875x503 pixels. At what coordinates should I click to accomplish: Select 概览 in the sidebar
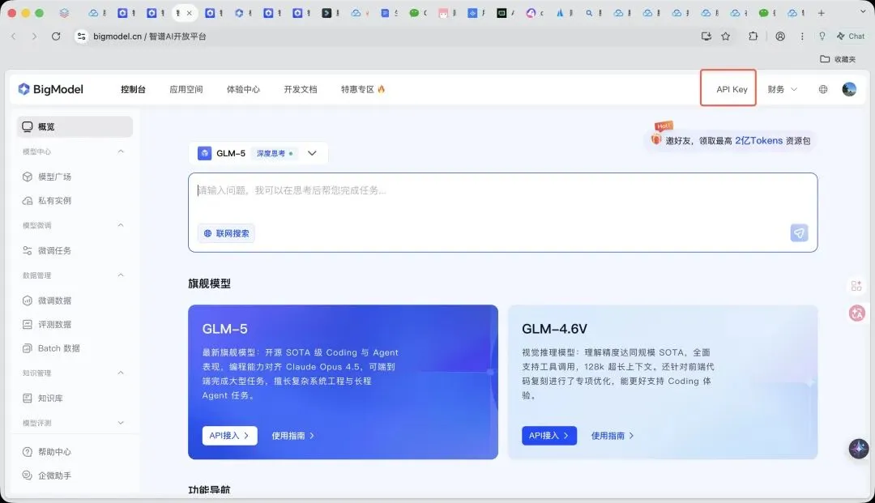75,126
